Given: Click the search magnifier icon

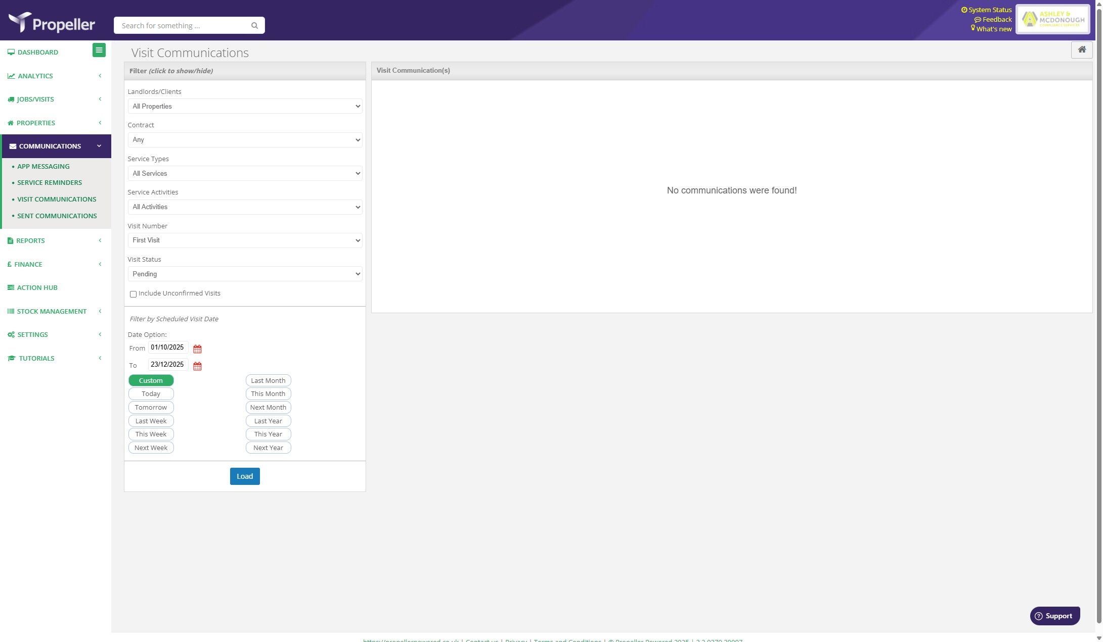Looking at the screenshot, I should [x=254, y=26].
